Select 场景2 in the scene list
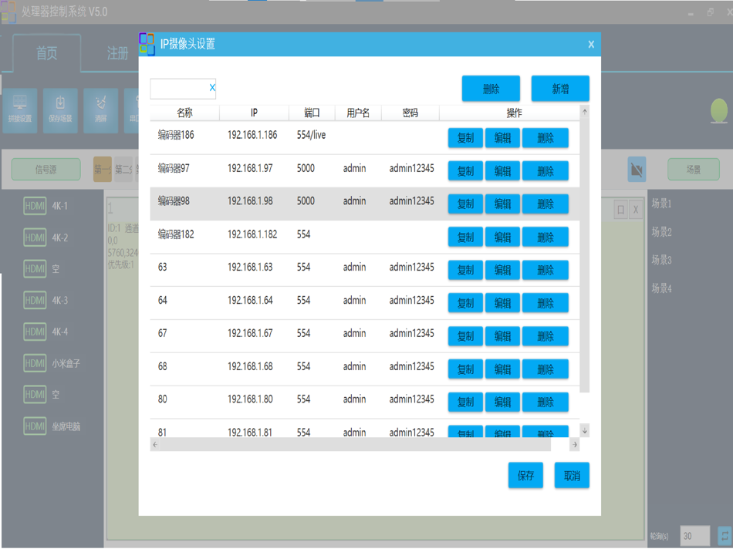This screenshot has width=733, height=549. point(661,232)
